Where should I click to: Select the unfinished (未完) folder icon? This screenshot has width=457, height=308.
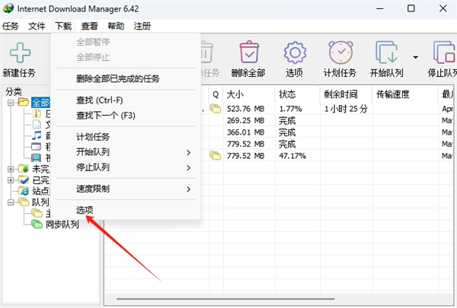[x=24, y=168]
